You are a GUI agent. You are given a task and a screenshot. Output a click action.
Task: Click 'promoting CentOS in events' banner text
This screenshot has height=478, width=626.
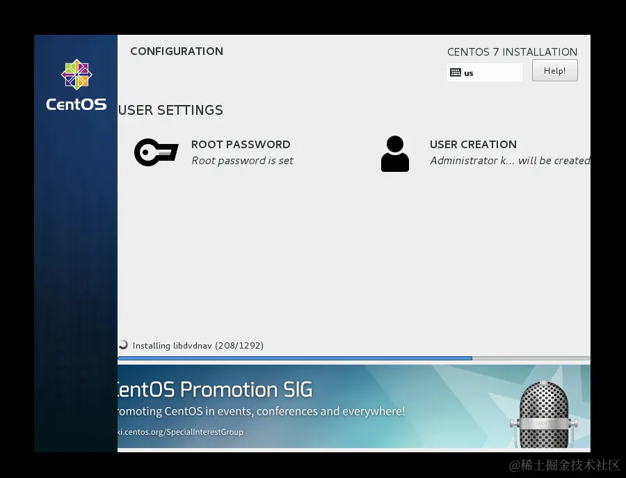point(262,411)
